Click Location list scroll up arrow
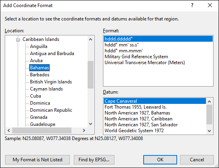Image resolution: width=219 pixels, height=168 pixels. pos(90,39)
